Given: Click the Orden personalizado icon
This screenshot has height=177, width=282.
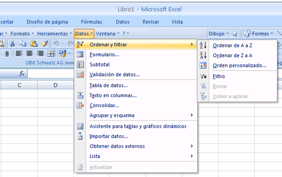Looking at the screenshot, I should tap(203, 65).
